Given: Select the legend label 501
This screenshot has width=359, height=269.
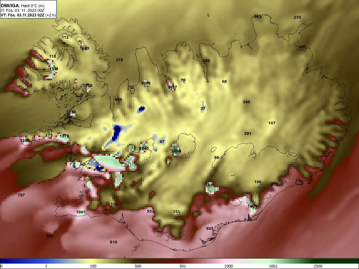Looking at the screenshot, I should [183, 266].
